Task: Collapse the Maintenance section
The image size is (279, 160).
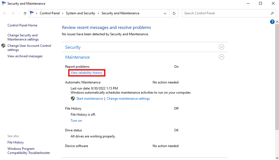Action: pos(221,57)
